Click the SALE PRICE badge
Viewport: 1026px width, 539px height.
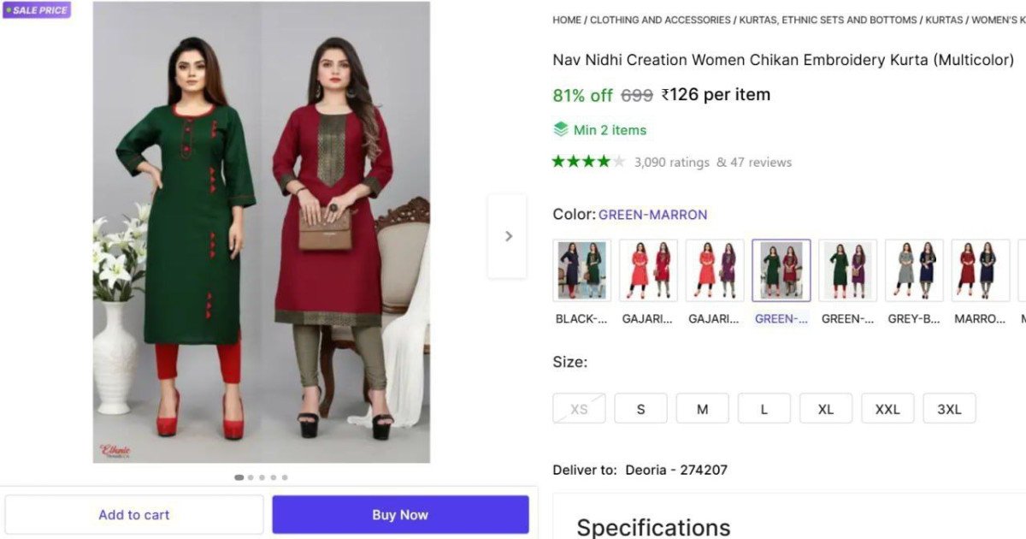pos(36,10)
